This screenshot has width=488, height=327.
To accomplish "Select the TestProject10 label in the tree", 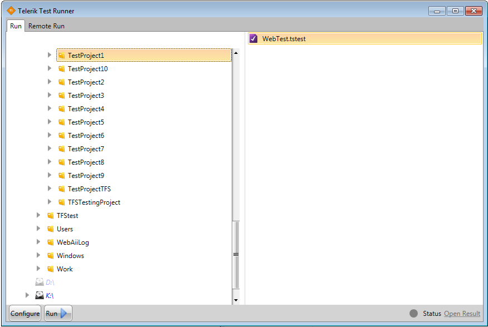I will (88, 69).
